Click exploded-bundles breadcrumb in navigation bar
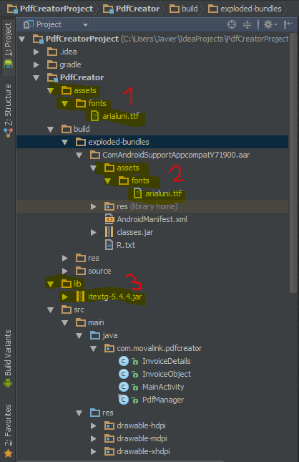The height and width of the screenshot is (462, 299). 245,9
